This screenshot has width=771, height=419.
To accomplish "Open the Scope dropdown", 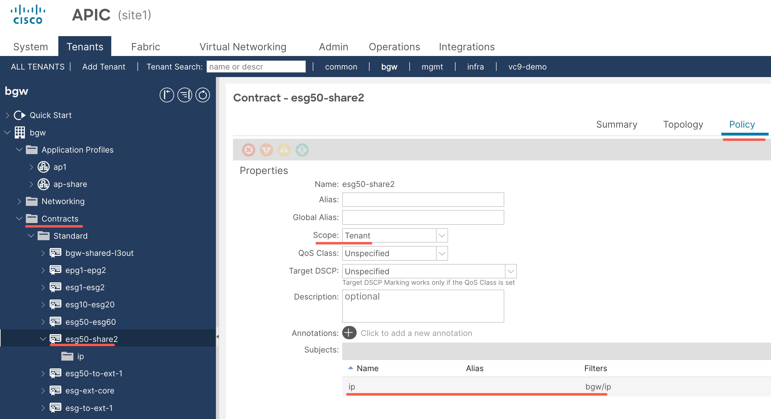I will [x=442, y=235].
